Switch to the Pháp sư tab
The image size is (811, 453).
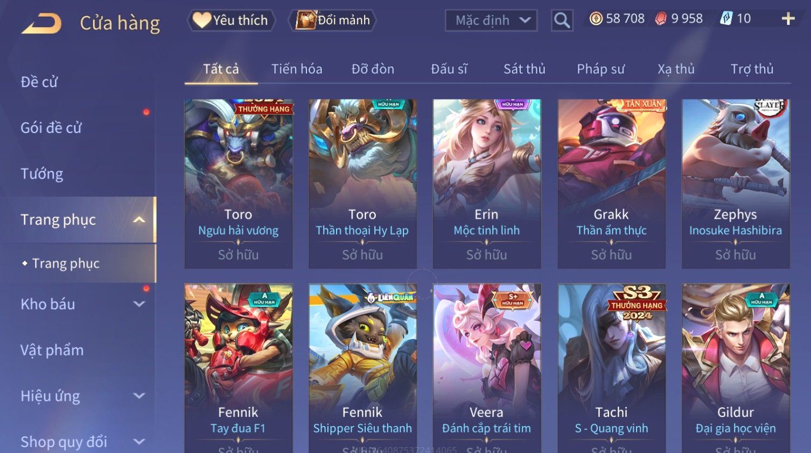pos(600,69)
